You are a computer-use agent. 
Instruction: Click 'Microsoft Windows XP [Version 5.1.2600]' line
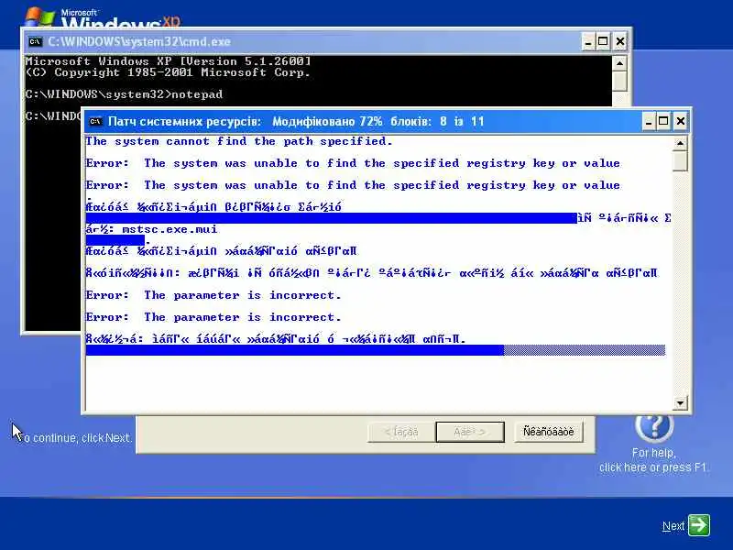click(168, 61)
